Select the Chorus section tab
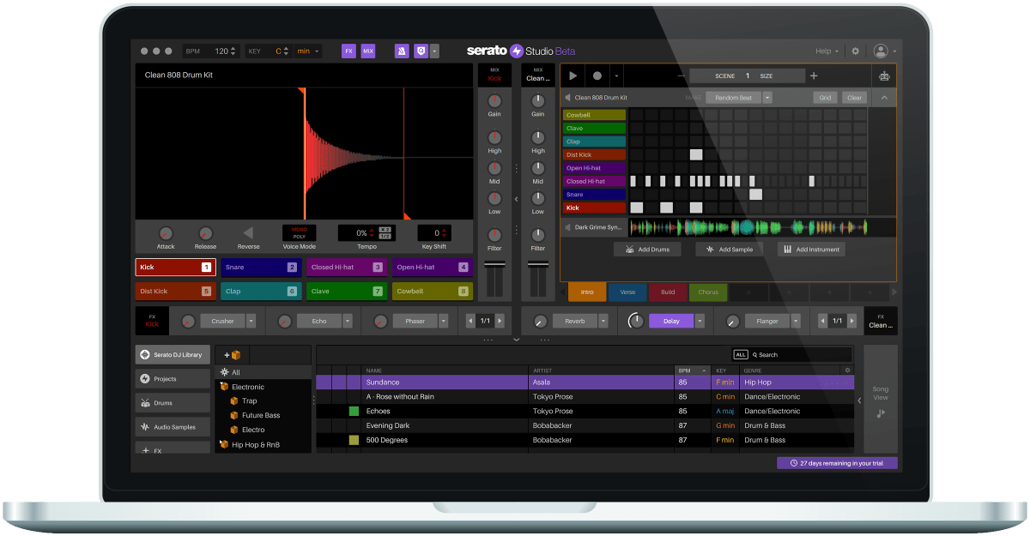 (707, 292)
